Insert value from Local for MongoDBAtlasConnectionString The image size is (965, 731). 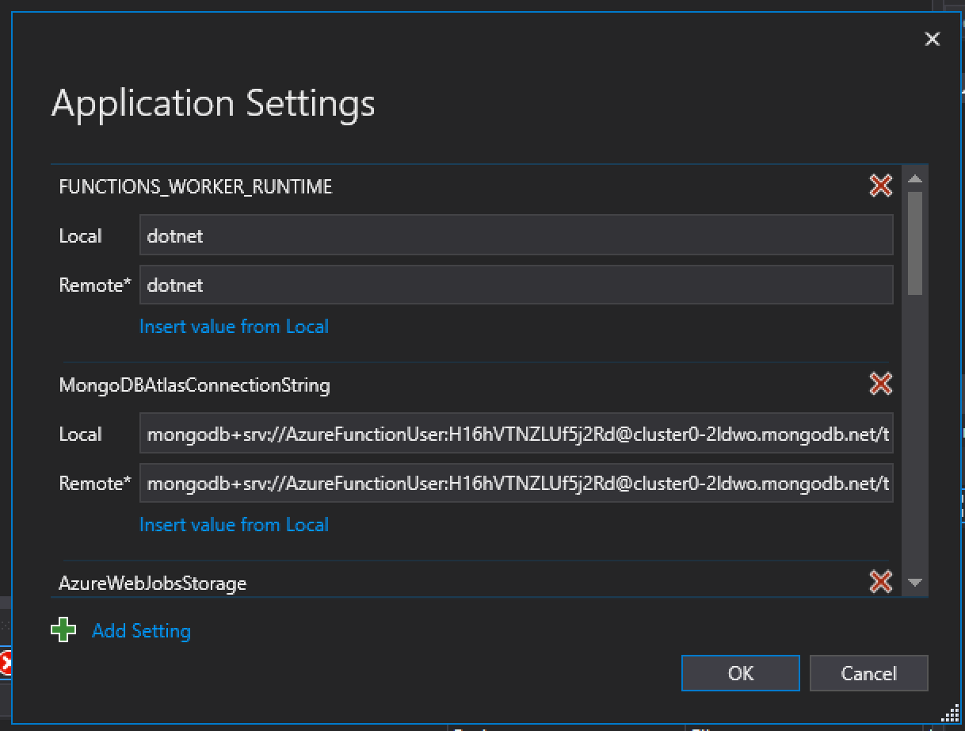[234, 525]
